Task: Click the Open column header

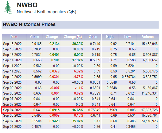Action: click(93, 37)
